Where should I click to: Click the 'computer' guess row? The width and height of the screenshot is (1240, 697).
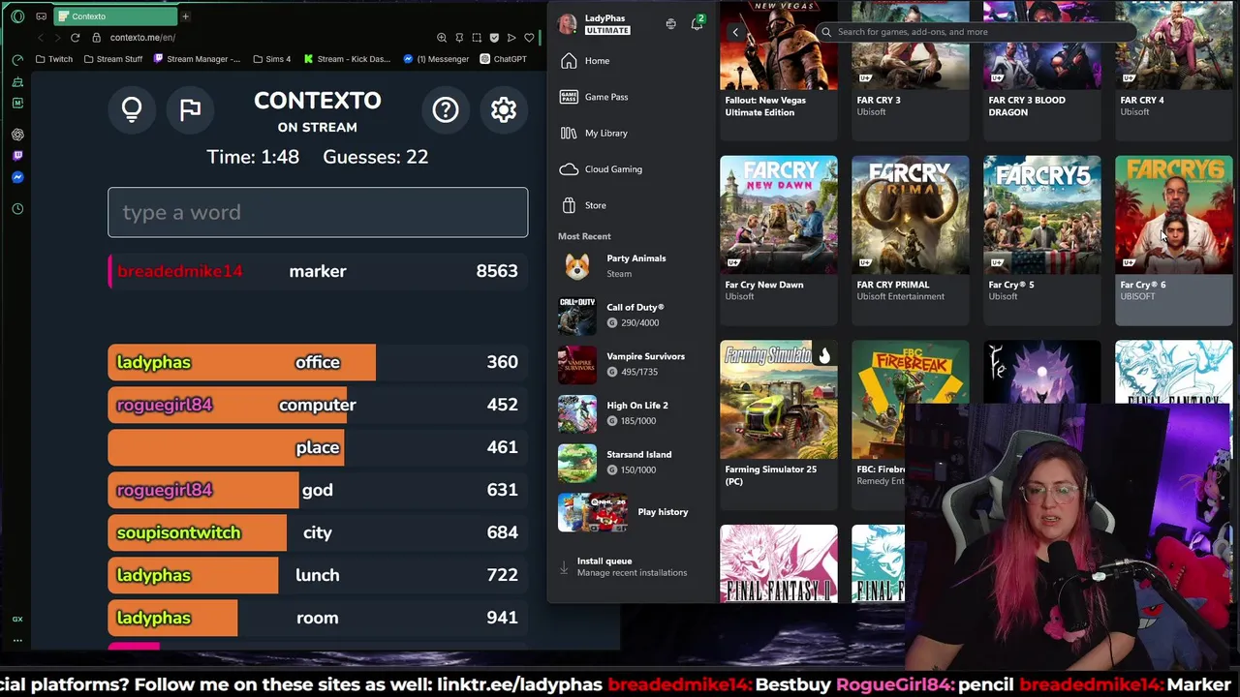click(318, 405)
